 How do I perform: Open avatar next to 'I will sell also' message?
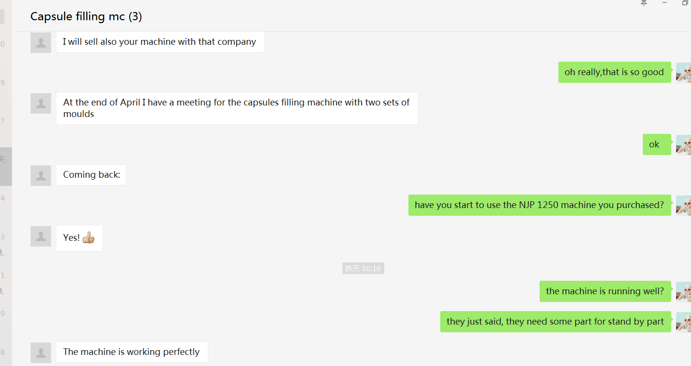tap(41, 42)
